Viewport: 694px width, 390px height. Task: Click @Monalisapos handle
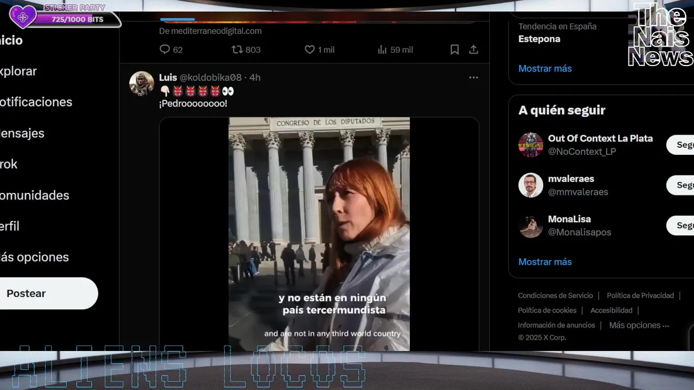[x=580, y=232]
